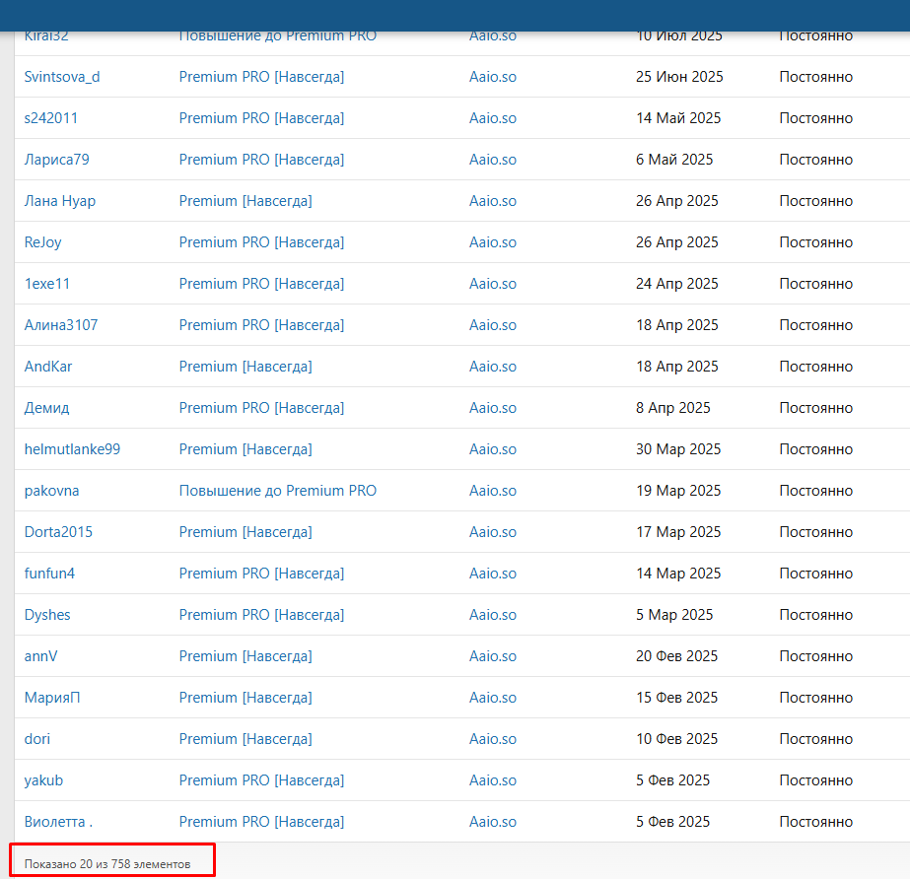Select Постоянно in dori row
The width and height of the screenshot is (910, 879).
pos(816,739)
